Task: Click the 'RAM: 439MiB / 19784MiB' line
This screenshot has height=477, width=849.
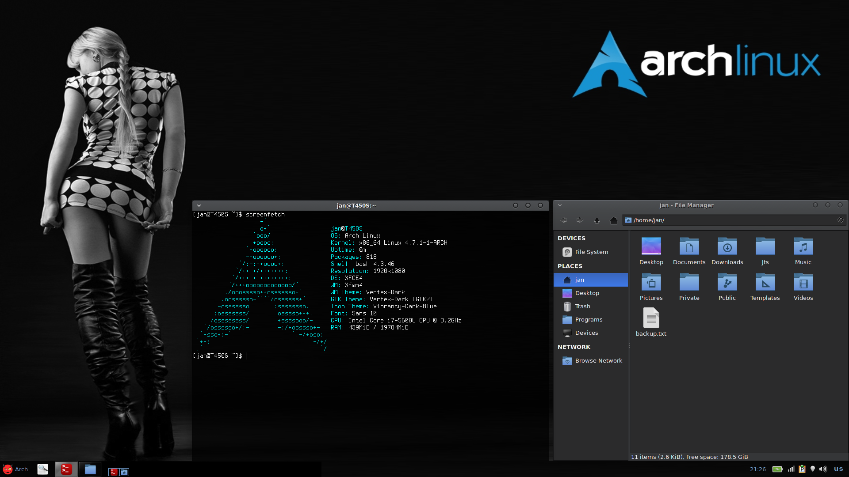Action: tap(370, 327)
